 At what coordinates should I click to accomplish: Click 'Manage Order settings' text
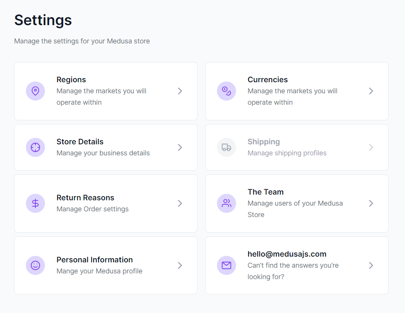(92, 209)
